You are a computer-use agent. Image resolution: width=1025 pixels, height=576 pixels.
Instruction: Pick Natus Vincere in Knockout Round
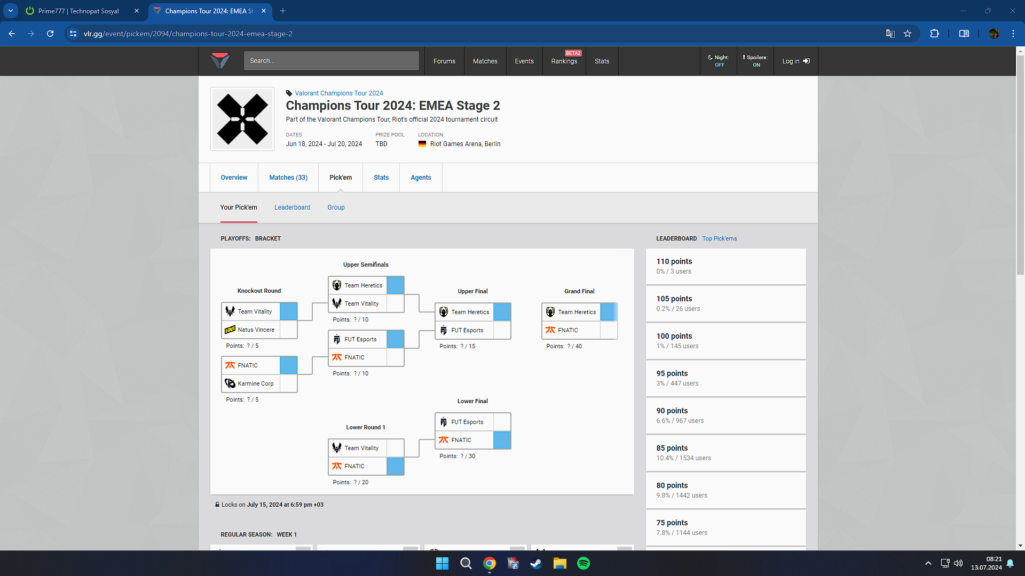tap(288, 330)
